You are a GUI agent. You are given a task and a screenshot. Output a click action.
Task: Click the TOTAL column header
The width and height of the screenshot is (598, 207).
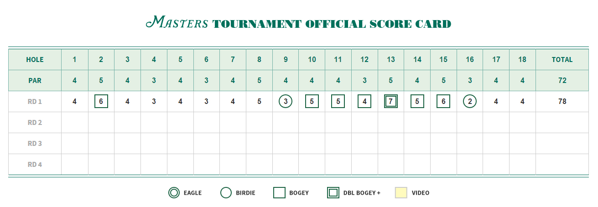coord(562,60)
